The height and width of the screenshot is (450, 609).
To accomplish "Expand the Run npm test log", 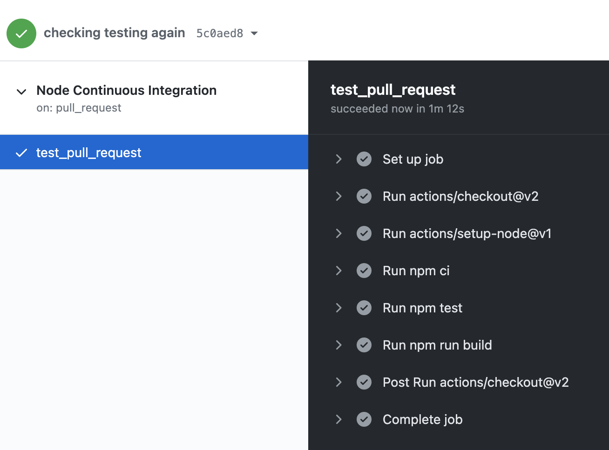I will tap(339, 308).
